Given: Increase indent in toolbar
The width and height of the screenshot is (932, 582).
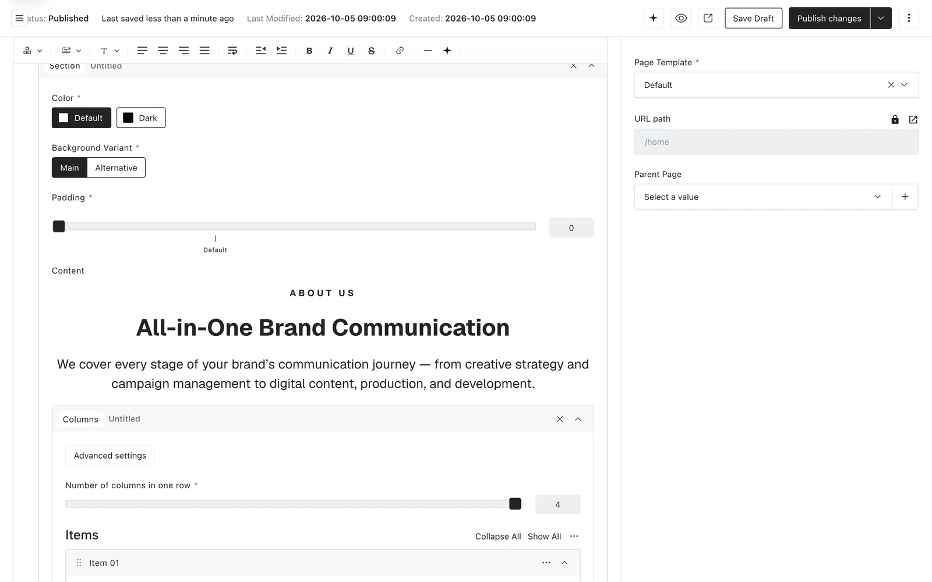Looking at the screenshot, I should click(281, 51).
